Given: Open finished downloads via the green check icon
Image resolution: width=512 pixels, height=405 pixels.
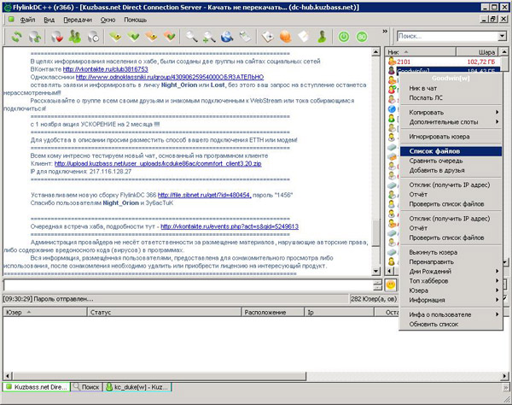Looking at the screenshot, I should pyautogui.click(x=134, y=37).
